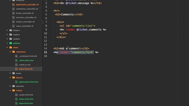Click the orange tickets folder icon
The image size is (189, 106).
pyautogui.click(x=14, y=90)
